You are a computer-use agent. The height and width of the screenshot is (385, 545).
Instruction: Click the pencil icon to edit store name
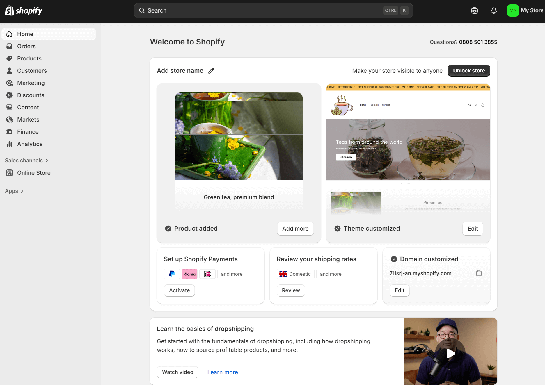(x=211, y=70)
